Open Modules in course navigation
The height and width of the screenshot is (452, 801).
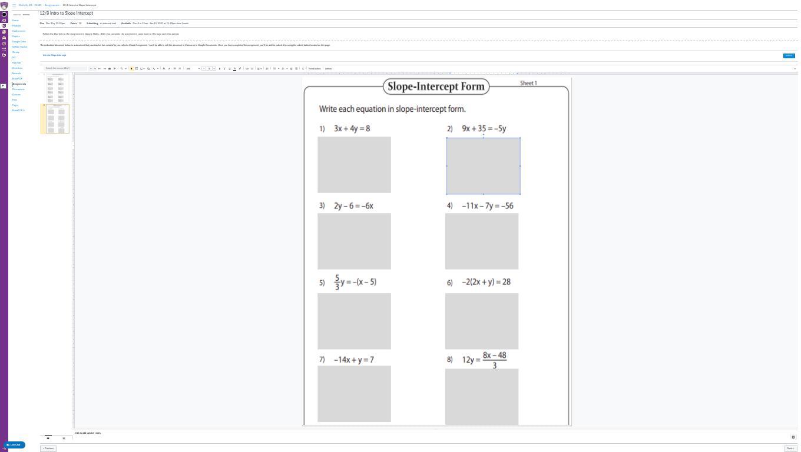coord(17,25)
